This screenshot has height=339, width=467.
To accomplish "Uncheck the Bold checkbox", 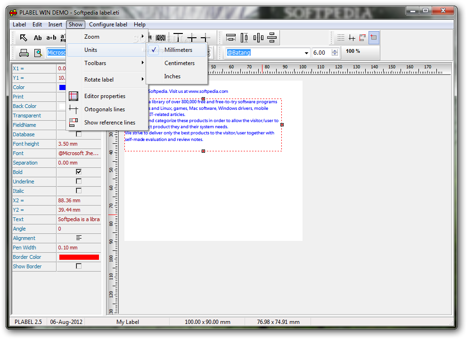I will pyautogui.click(x=79, y=172).
